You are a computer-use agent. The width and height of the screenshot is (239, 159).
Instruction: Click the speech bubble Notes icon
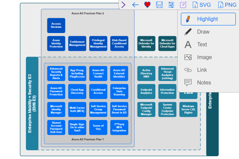click(x=188, y=83)
